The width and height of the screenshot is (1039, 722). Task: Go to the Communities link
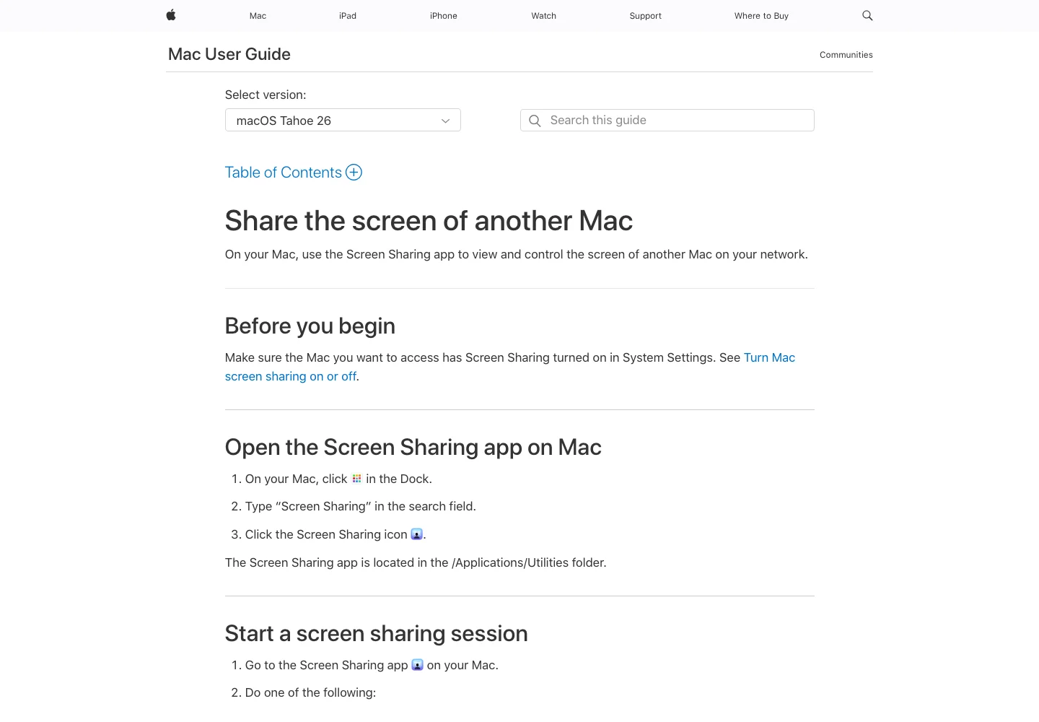(x=846, y=55)
